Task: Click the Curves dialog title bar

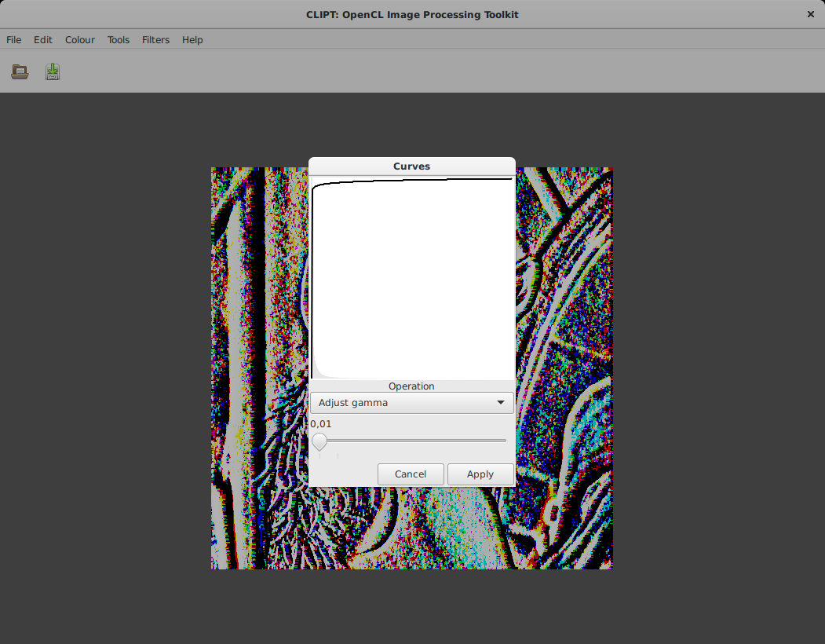Action: (x=411, y=166)
